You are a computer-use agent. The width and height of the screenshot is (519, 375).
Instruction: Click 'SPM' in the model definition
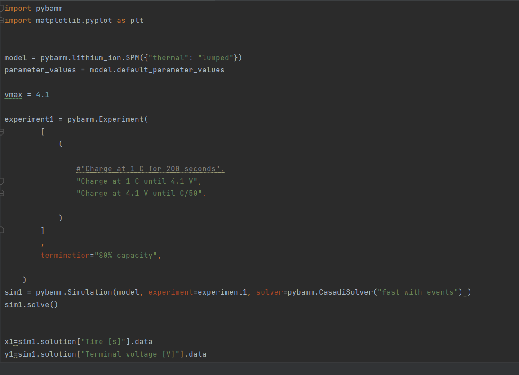click(x=133, y=58)
